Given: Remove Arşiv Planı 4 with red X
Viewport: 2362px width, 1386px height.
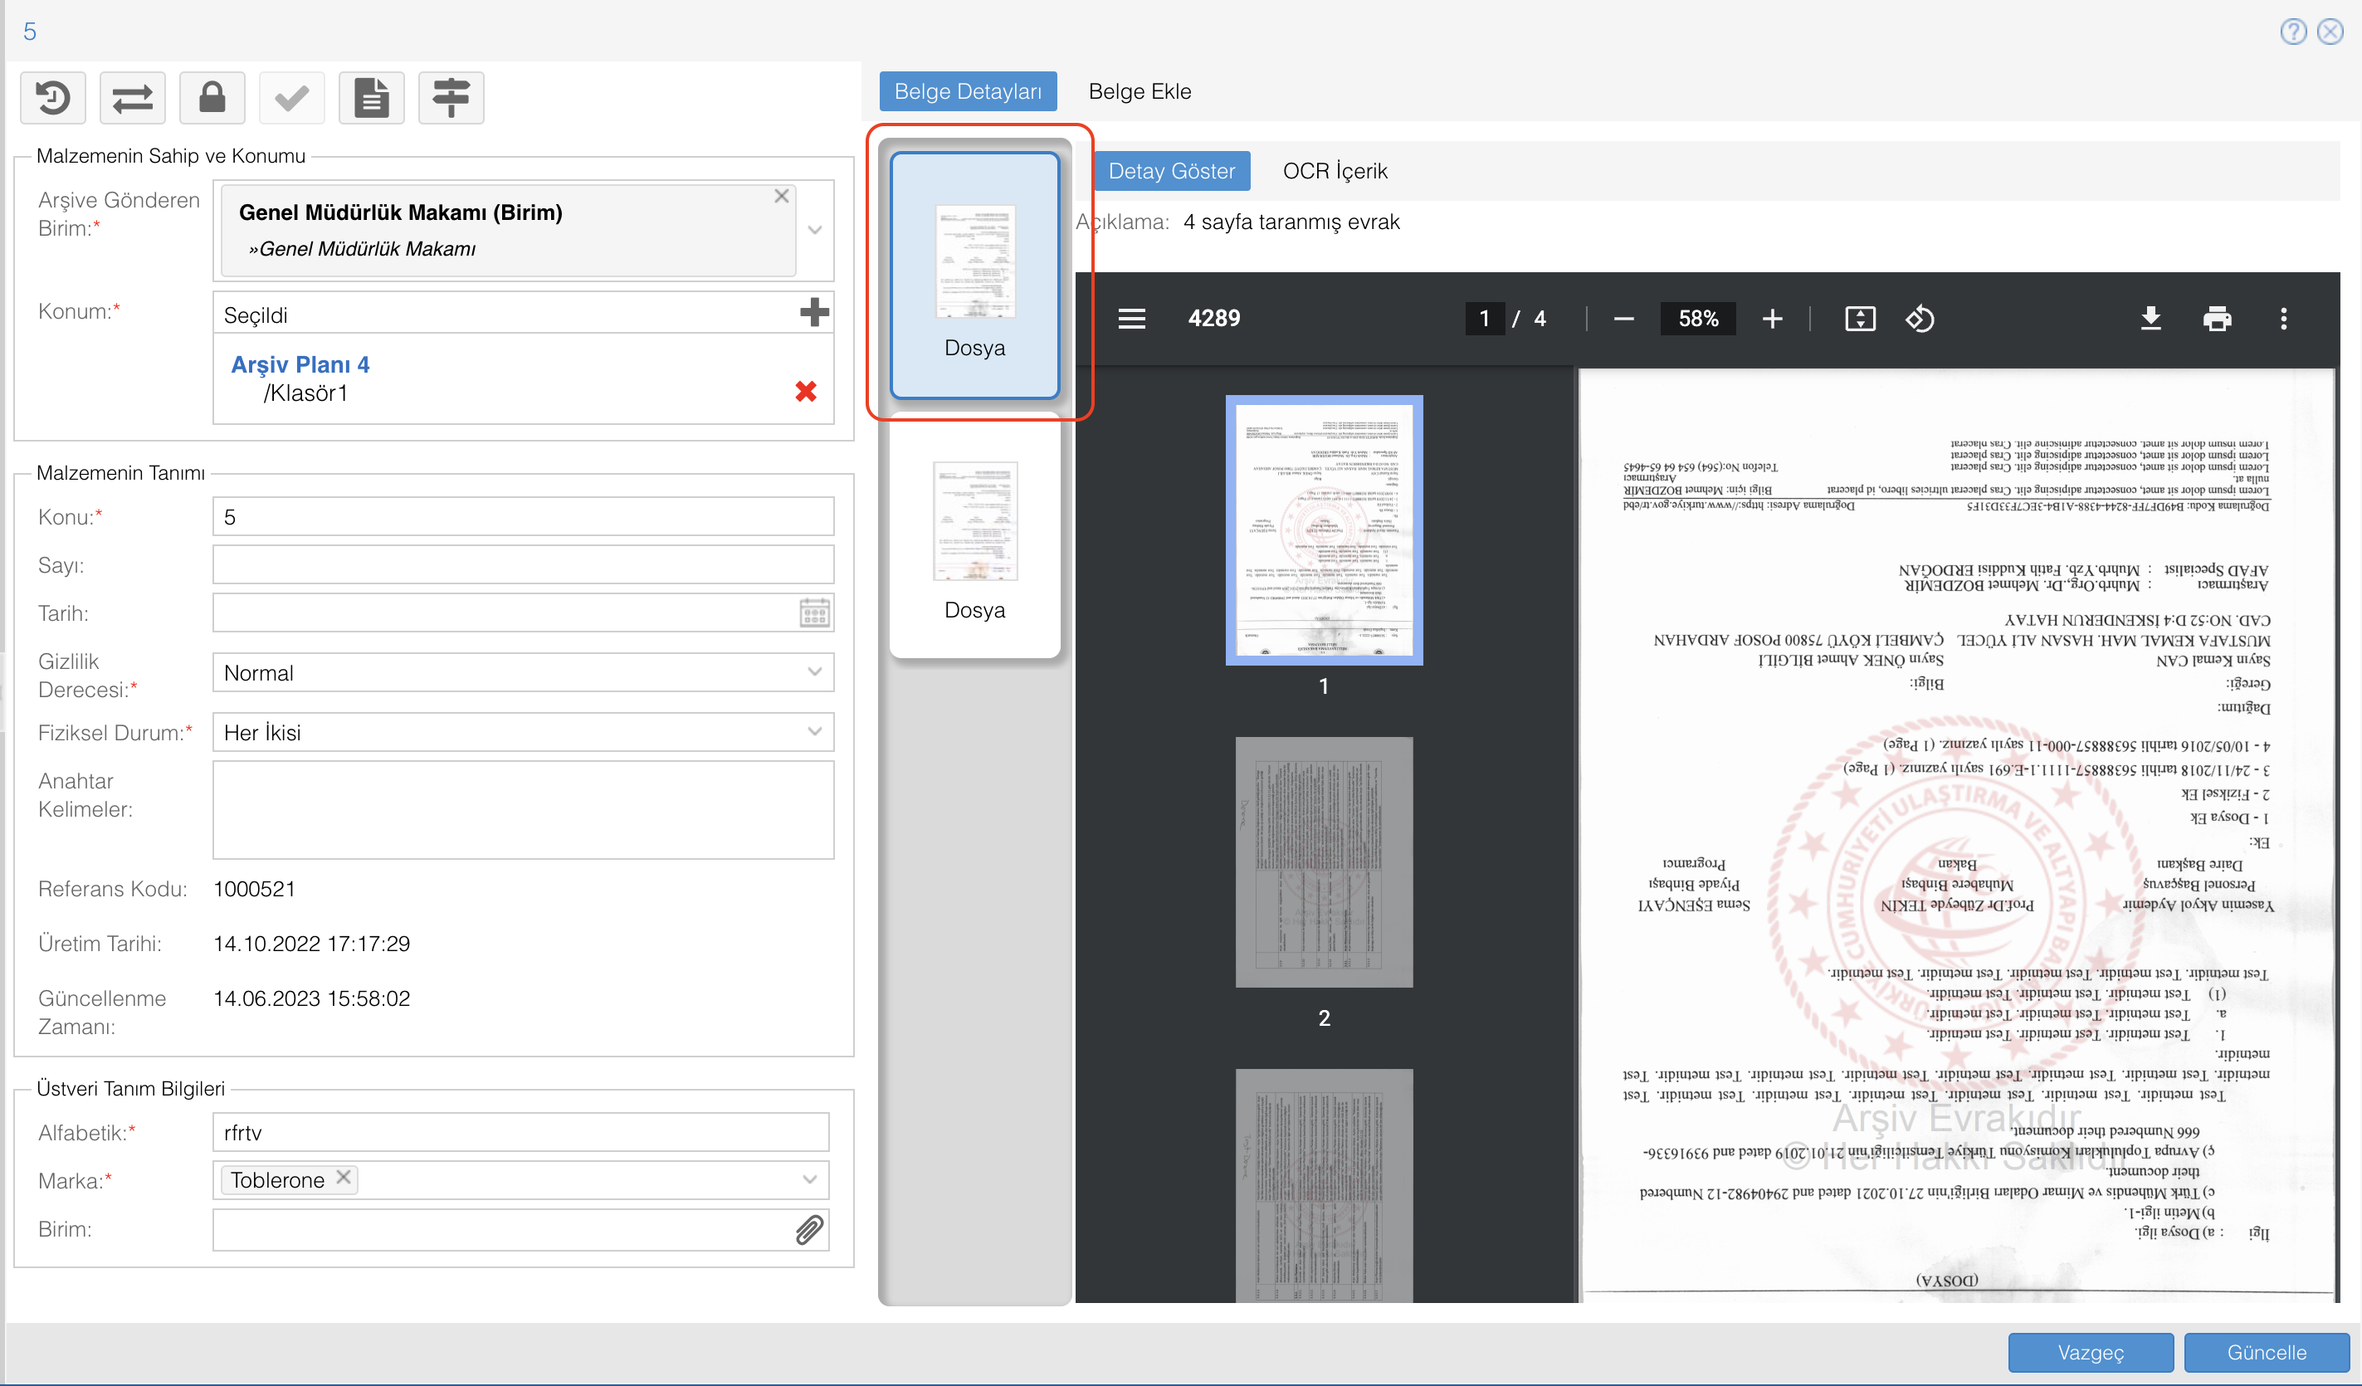Looking at the screenshot, I should click(x=805, y=391).
